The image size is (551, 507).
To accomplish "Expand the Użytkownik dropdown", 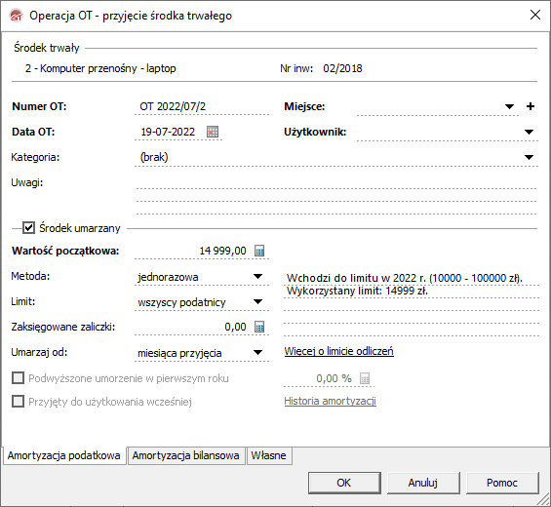I will (x=529, y=132).
